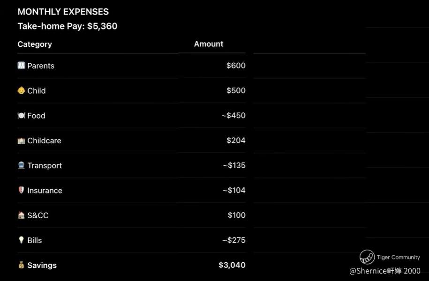Click the $600 Parents amount
Screen dimensions: 429x281
pos(236,66)
